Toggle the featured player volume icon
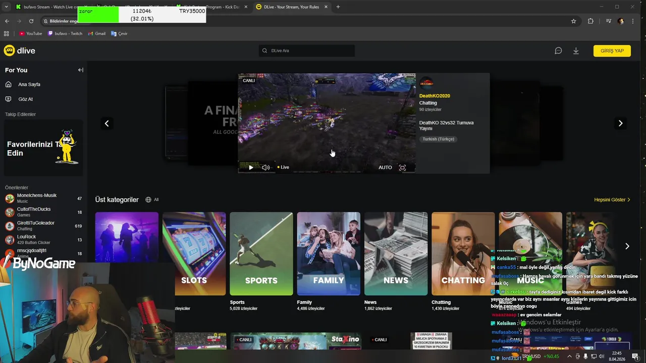 point(265,167)
